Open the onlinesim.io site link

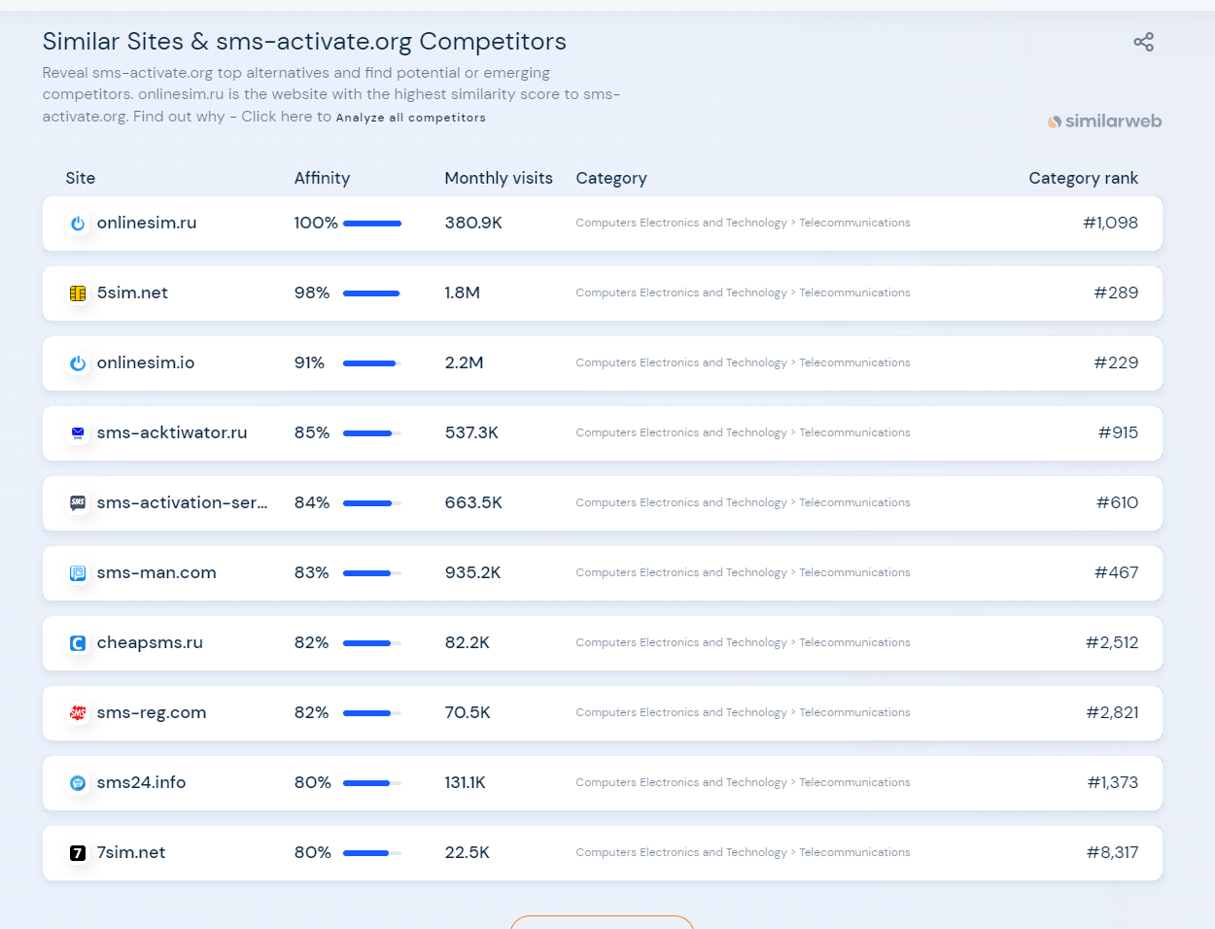point(146,362)
